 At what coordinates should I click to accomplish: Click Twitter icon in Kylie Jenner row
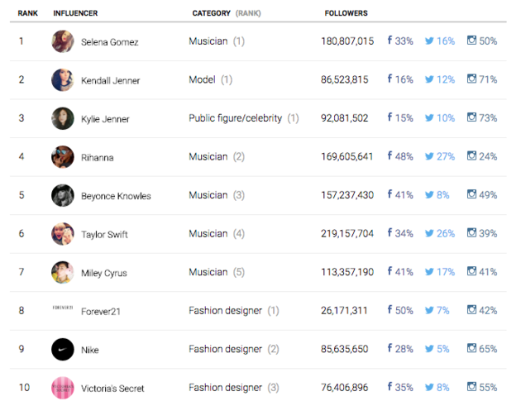coord(429,118)
